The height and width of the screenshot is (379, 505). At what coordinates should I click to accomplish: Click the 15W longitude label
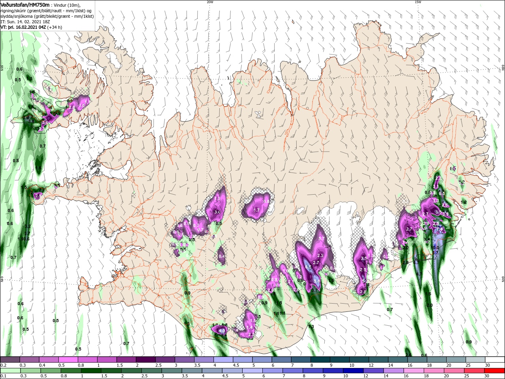click(x=418, y=2)
